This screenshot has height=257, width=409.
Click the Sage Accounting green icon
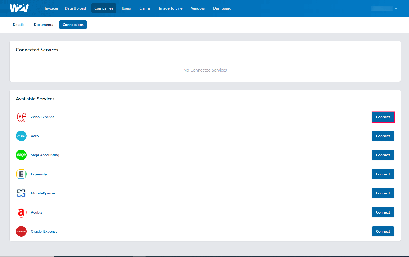[x=21, y=155]
